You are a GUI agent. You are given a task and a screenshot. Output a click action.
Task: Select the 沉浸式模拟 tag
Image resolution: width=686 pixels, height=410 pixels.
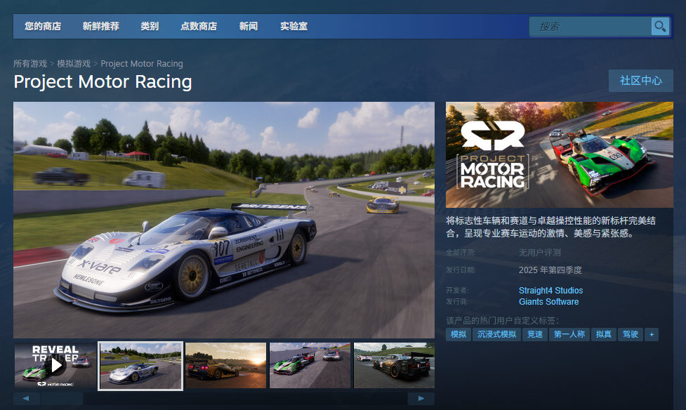coord(495,334)
